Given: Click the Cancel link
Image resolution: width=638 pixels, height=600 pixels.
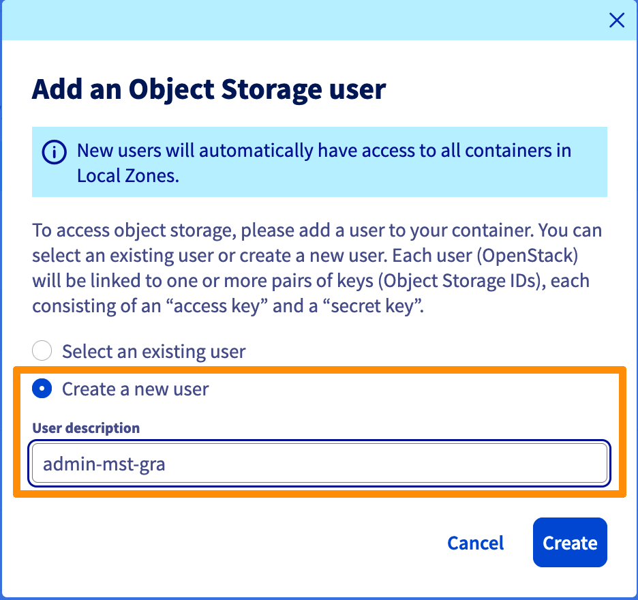Looking at the screenshot, I should [475, 542].
